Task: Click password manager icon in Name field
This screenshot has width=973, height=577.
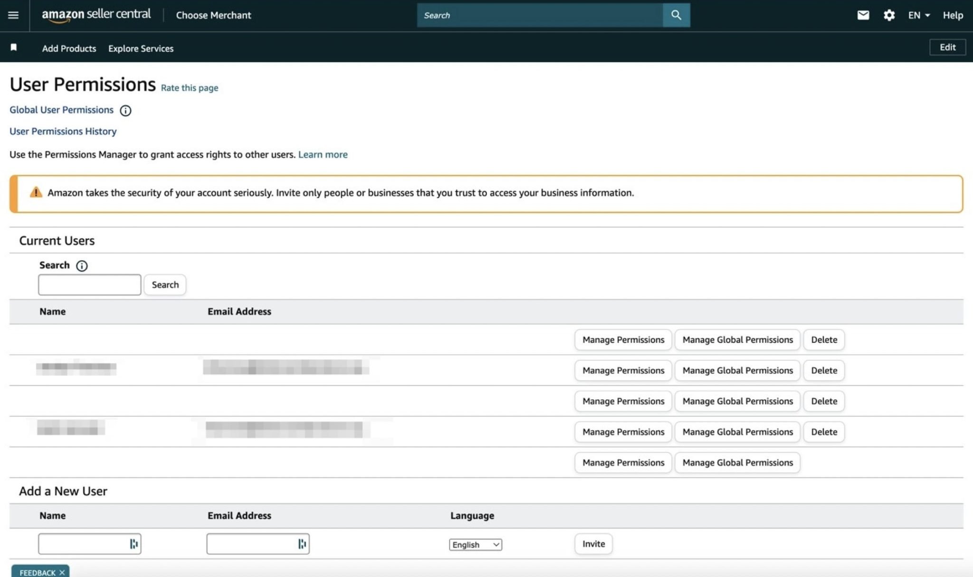Action: [x=134, y=544]
